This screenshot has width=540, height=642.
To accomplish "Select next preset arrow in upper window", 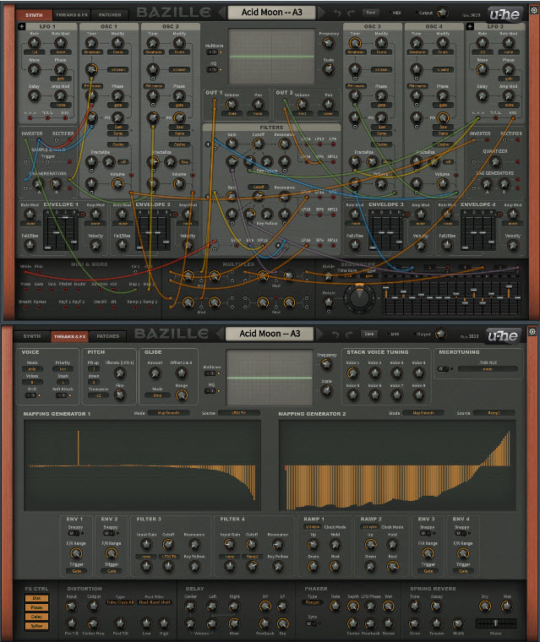I will [322, 13].
